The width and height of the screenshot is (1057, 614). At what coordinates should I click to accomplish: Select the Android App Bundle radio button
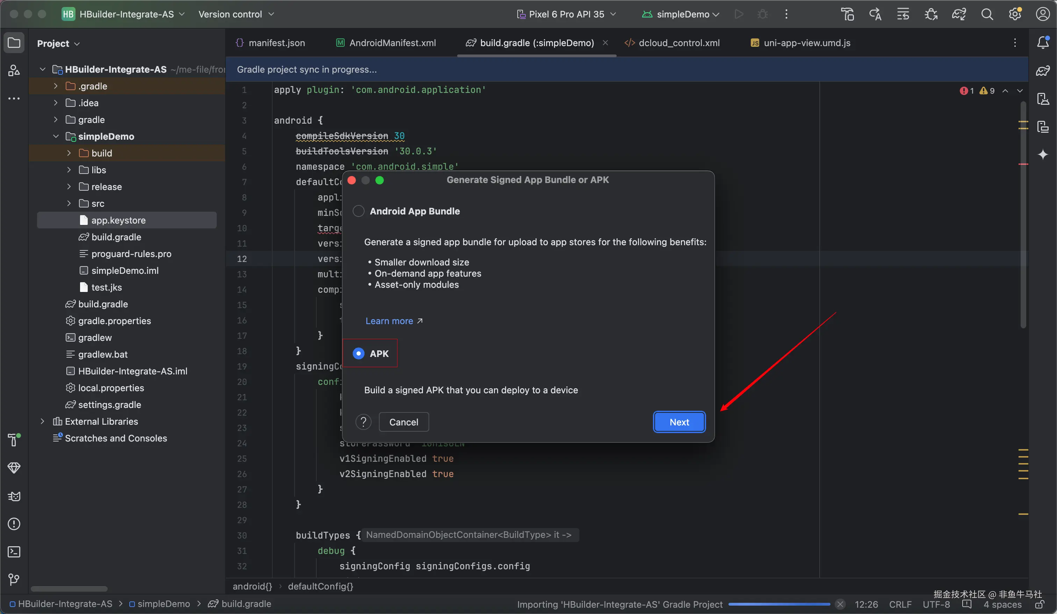point(359,211)
